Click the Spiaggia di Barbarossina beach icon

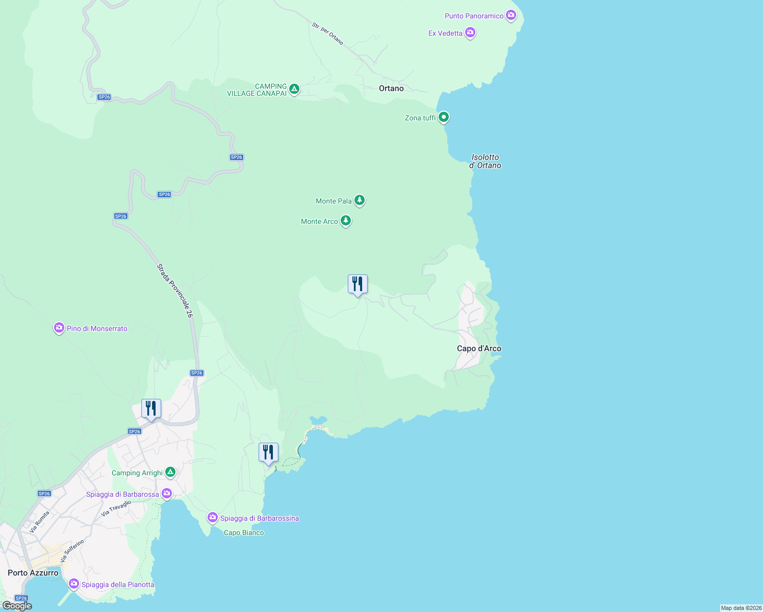(x=212, y=518)
